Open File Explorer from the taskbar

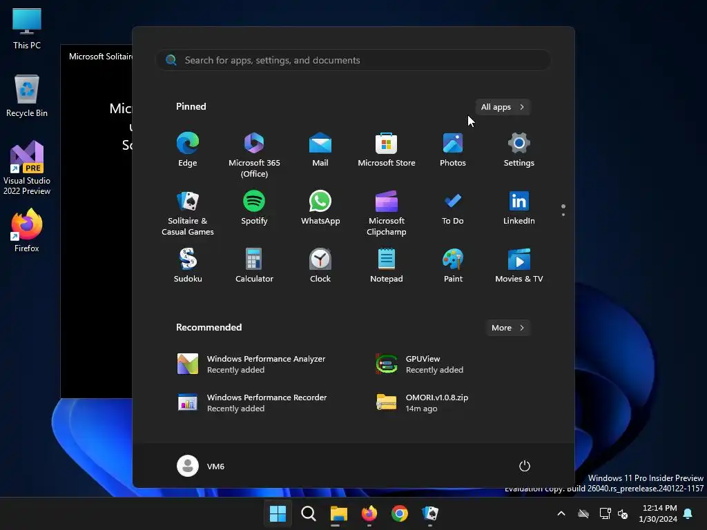(x=338, y=513)
